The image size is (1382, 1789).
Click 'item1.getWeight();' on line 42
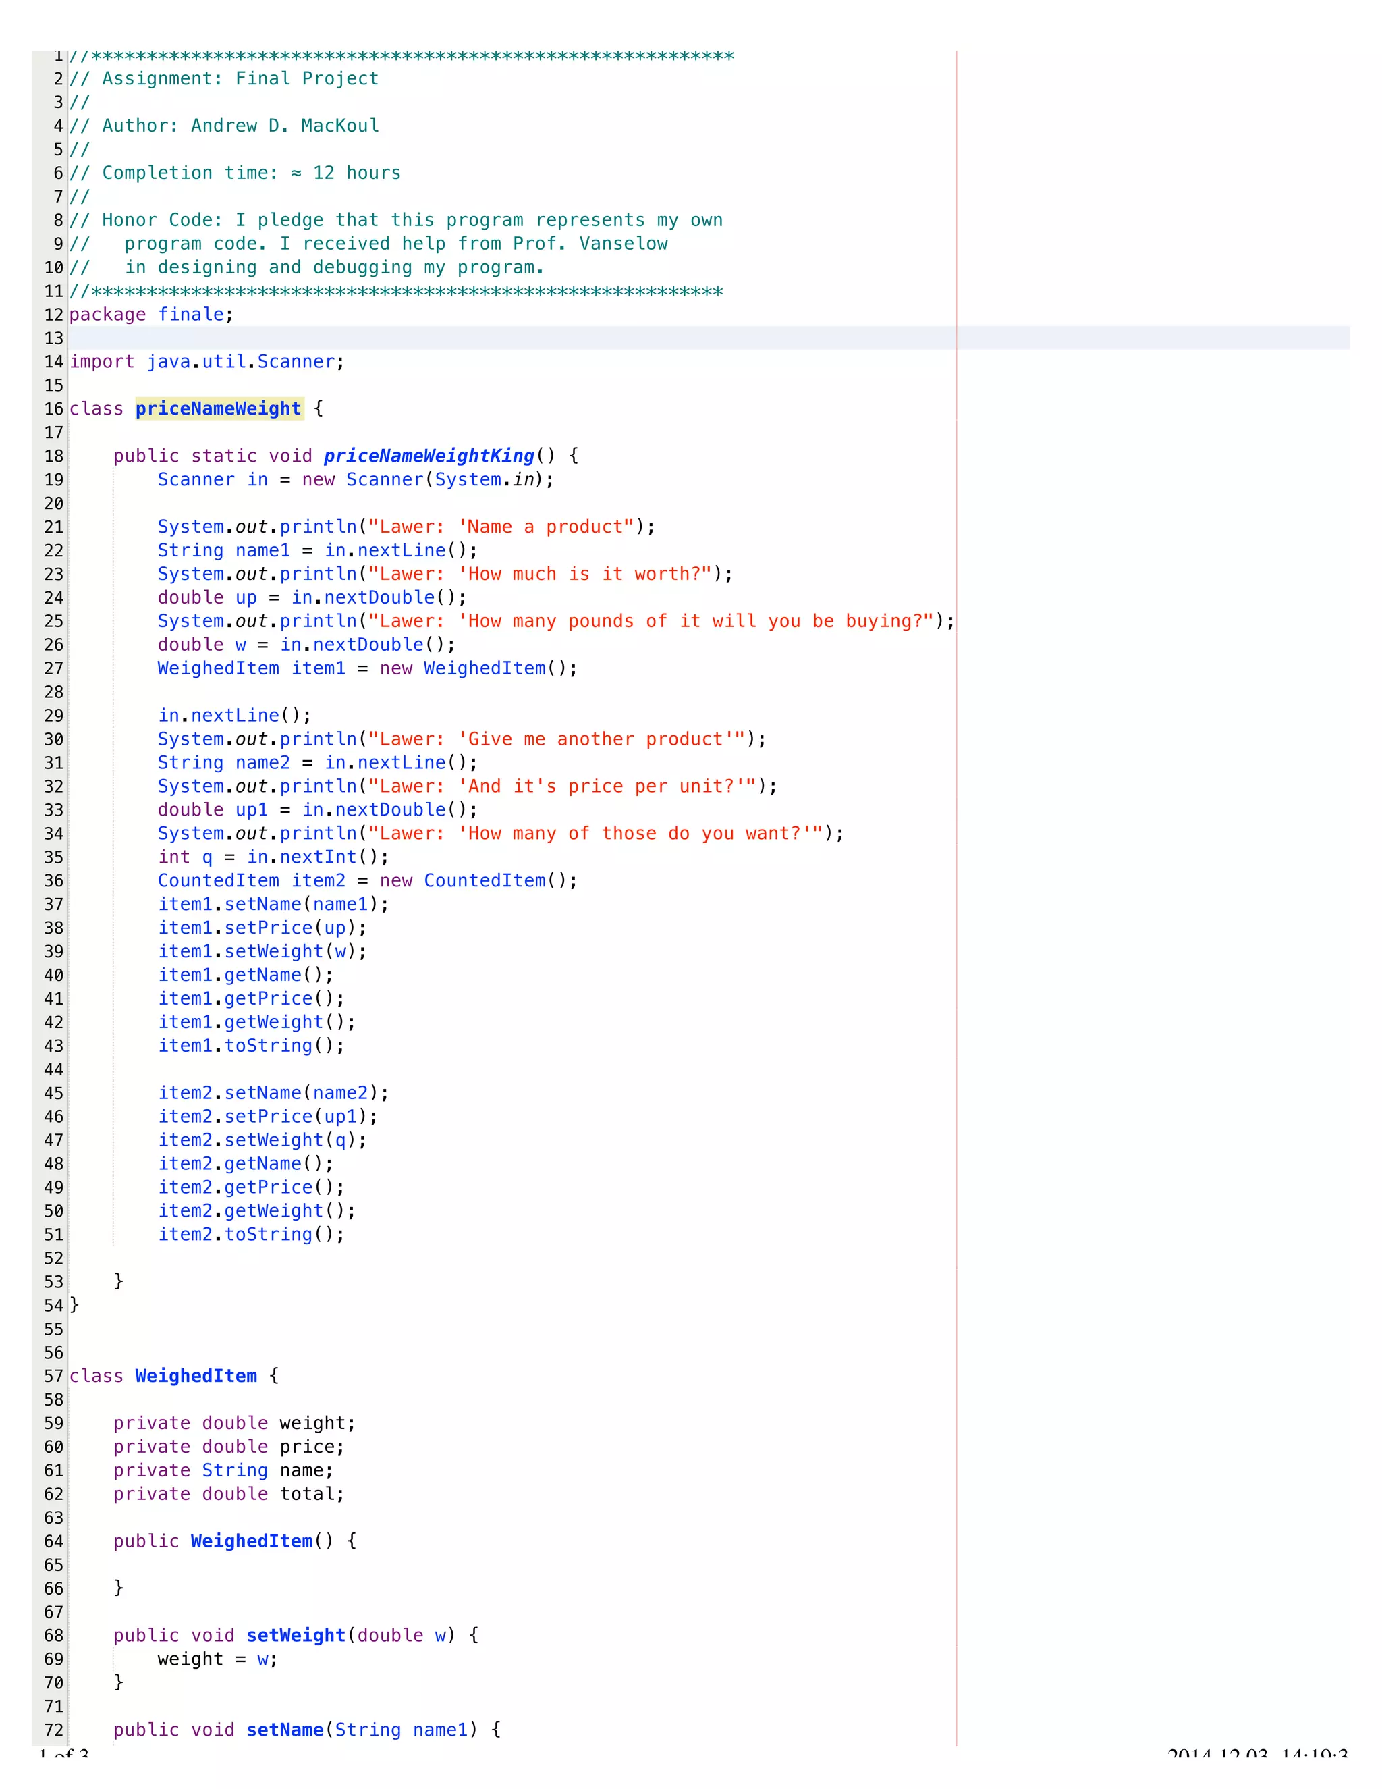257,1022
